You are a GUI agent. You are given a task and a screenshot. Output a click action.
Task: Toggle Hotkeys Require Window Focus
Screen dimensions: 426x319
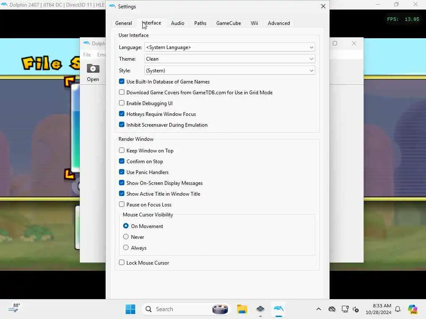coord(158,114)
